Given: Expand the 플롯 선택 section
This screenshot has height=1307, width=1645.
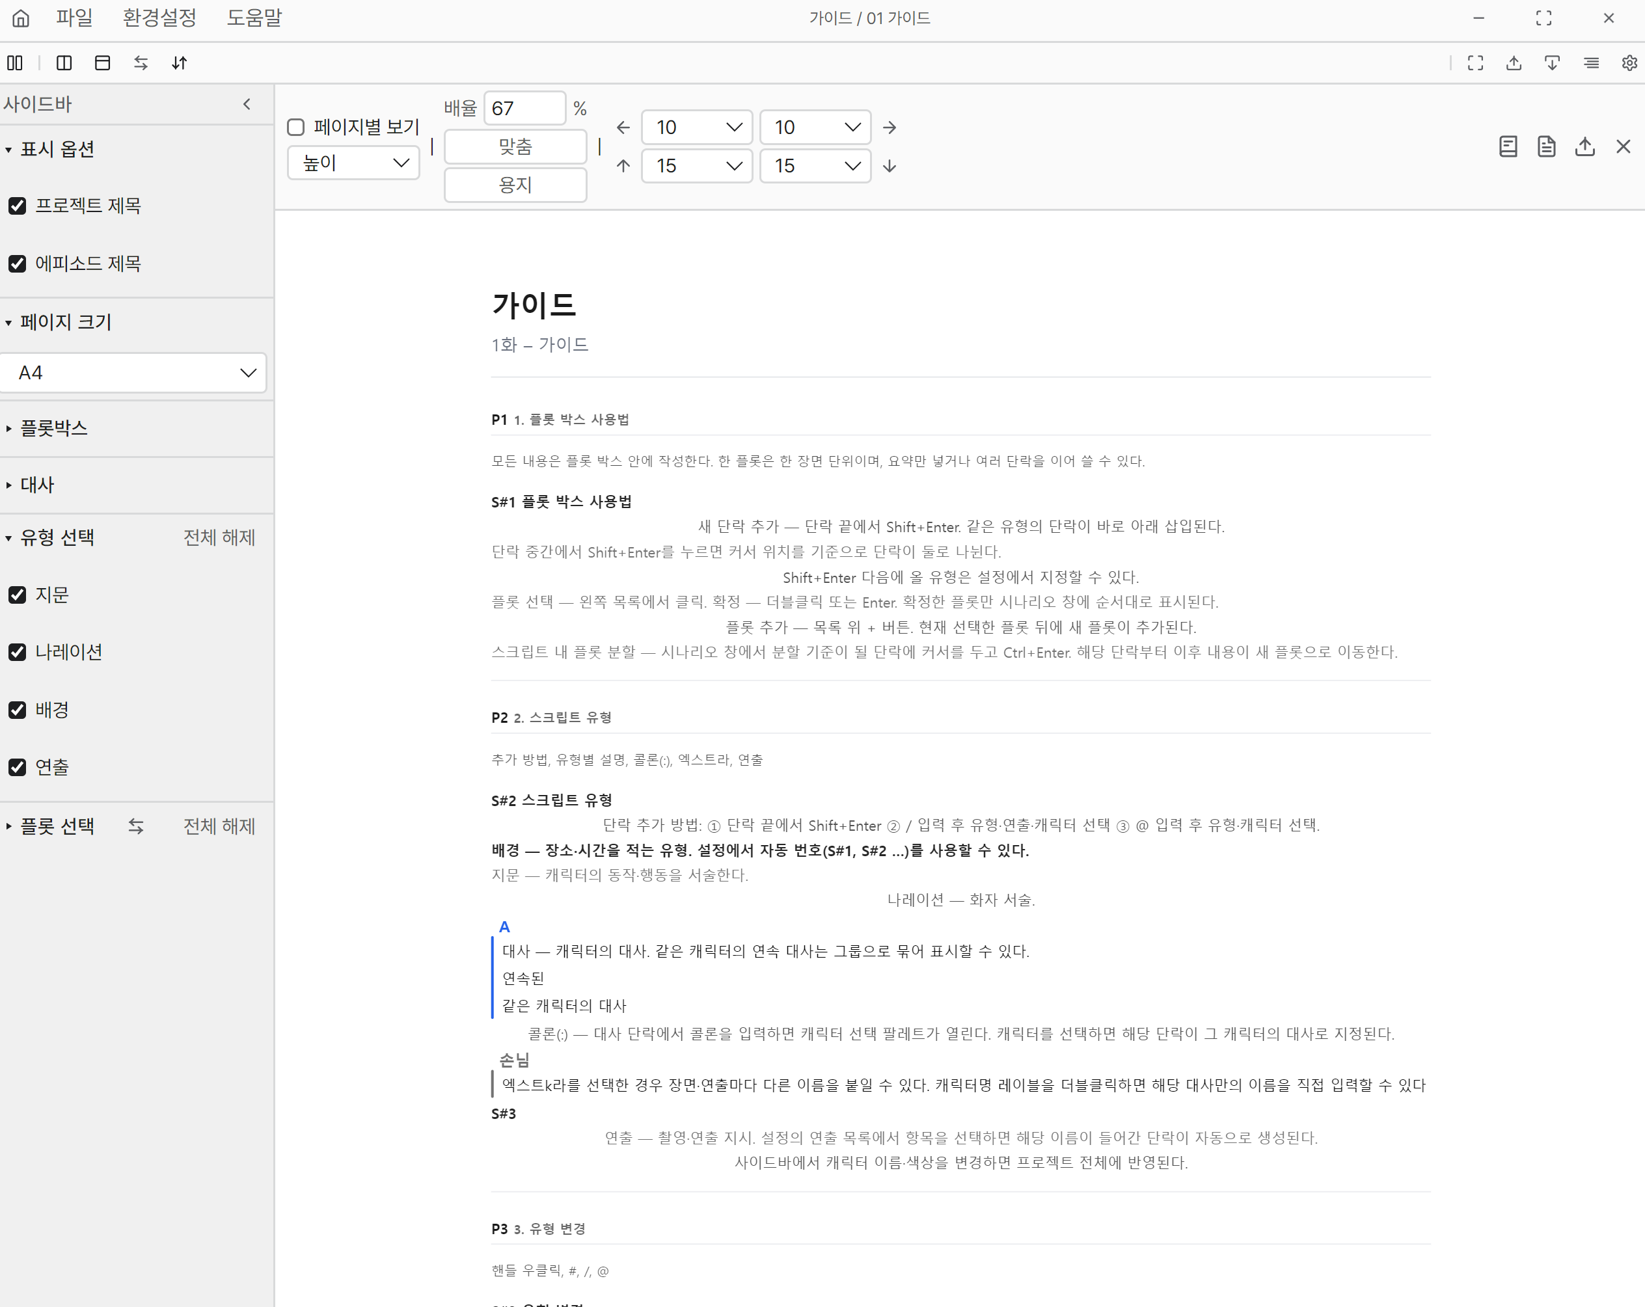Looking at the screenshot, I should (x=49, y=826).
